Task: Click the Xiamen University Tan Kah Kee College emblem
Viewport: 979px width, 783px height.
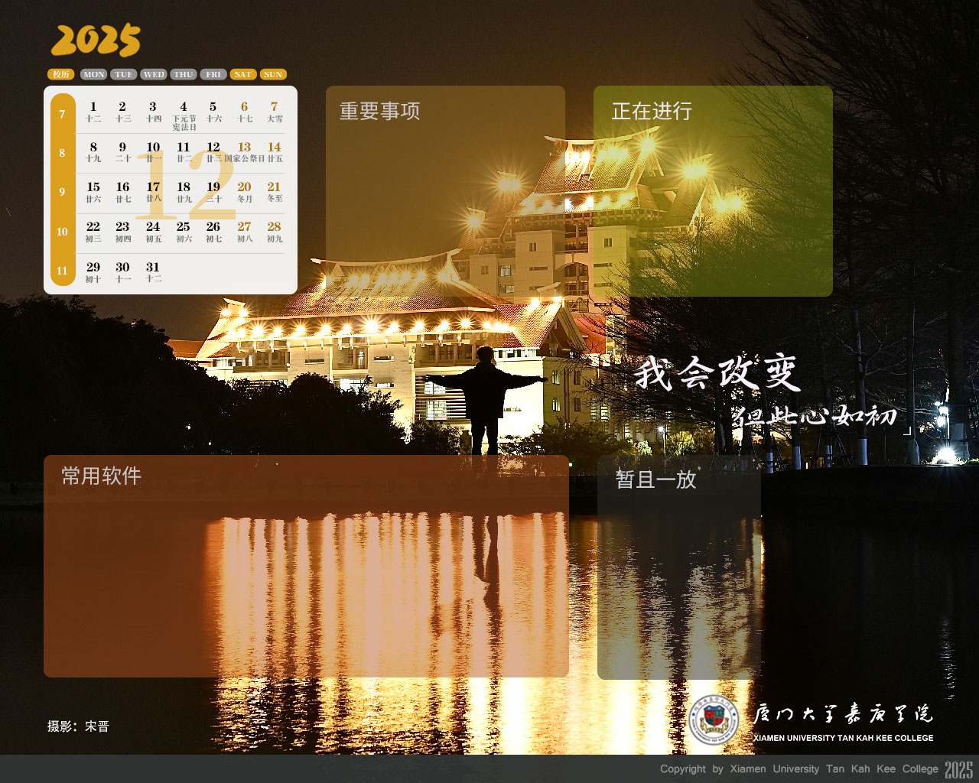Action: [713, 720]
